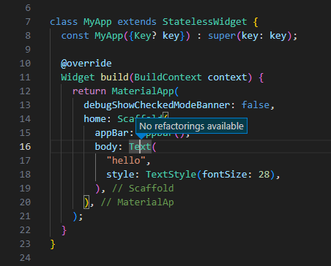Click 'BuildContext' type in line 11
This screenshot has width=331, height=266.
pos(168,77)
